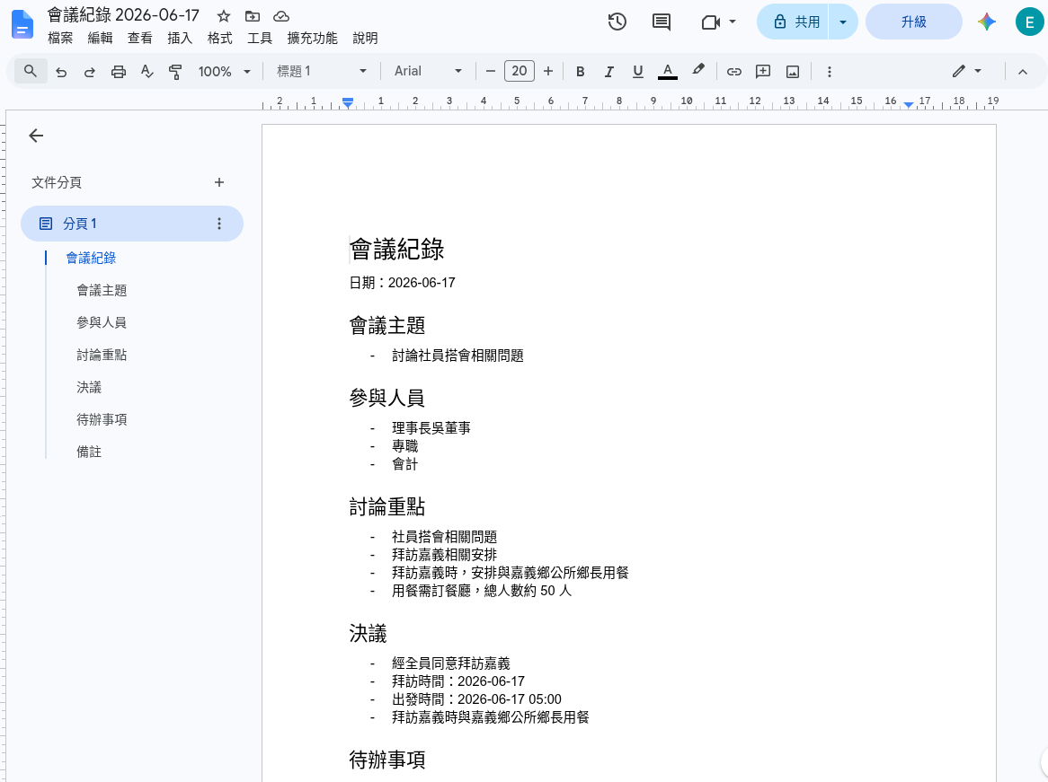Open the editing mode pencil dropdown
This screenshot has height=782, width=1048.
tap(966, 71)
